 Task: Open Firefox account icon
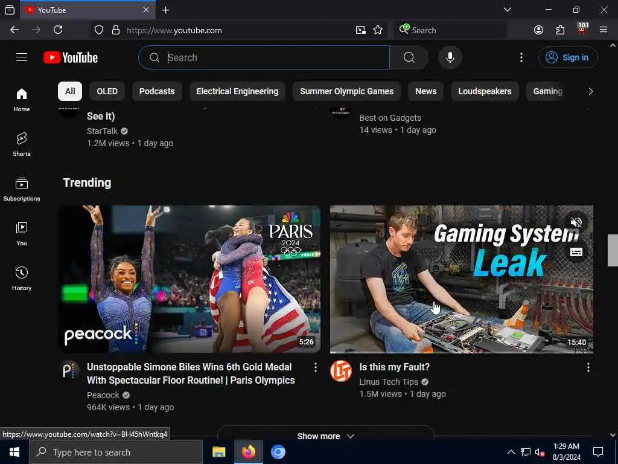click(538, 30)
